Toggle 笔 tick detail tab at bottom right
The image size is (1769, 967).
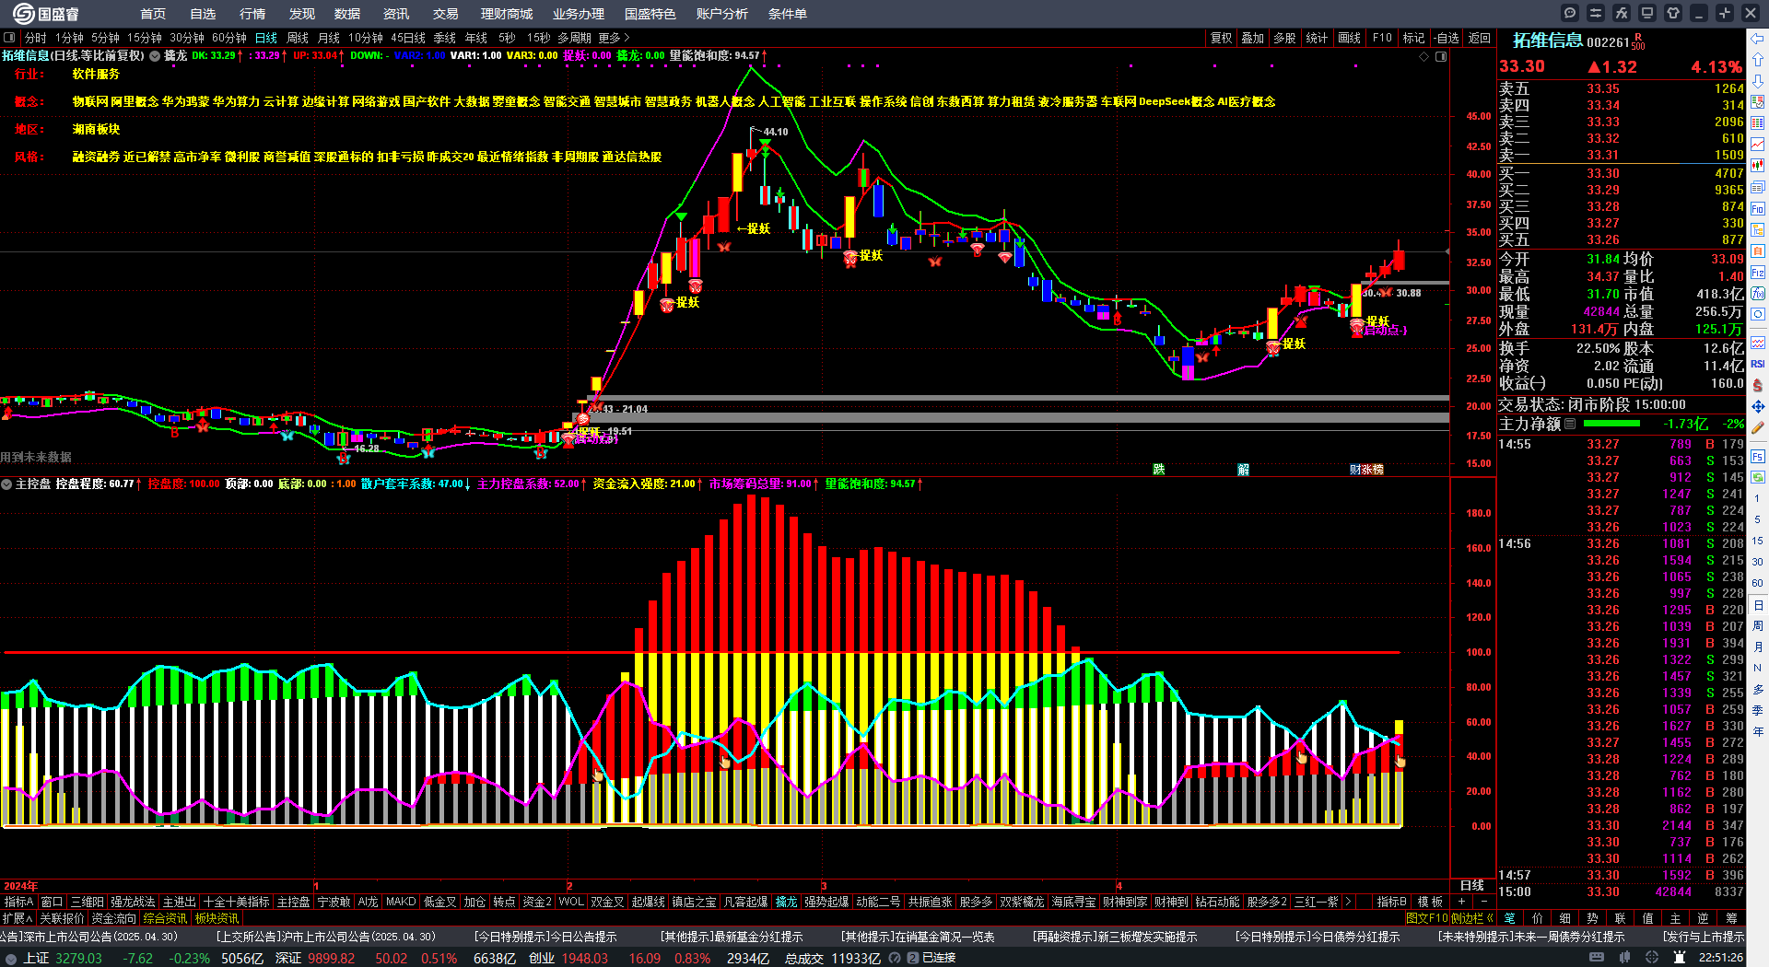click(1509, 918)
